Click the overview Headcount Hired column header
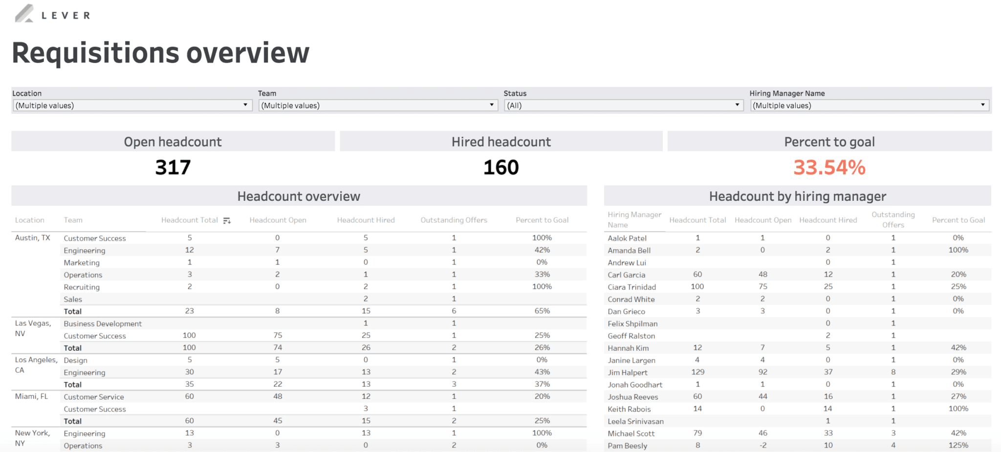 [x=366, y=220]
